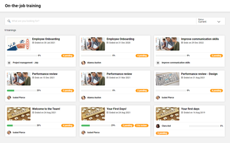Click the calendar icon beside Ended on 30 Jul 2021
The image size is (230, 143).
tap(33, 43)
